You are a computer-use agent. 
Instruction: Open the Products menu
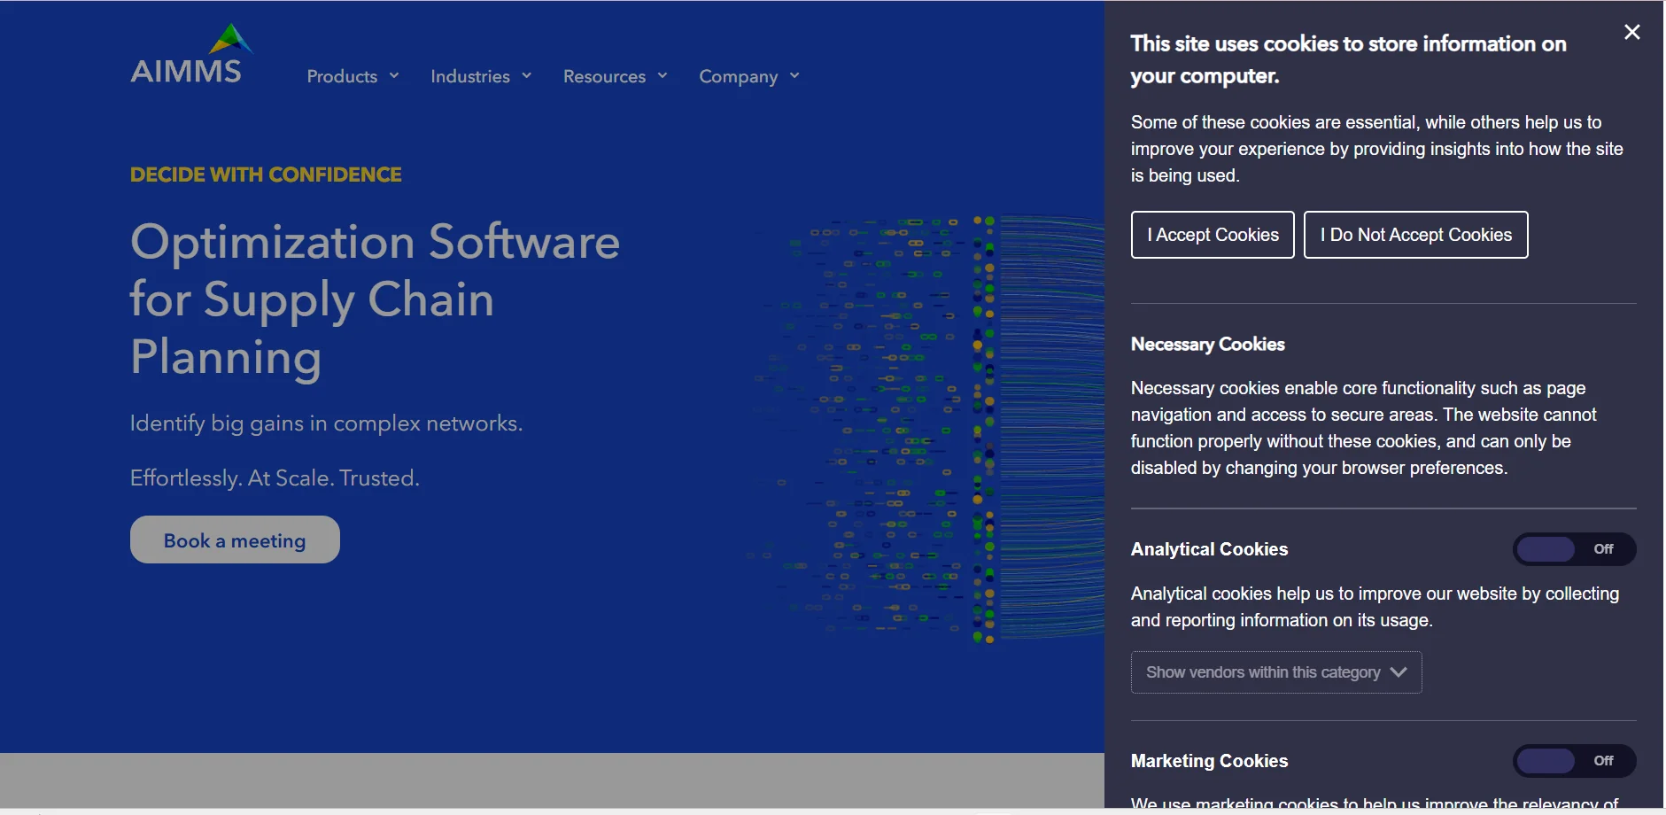click(x=342, y=77)
